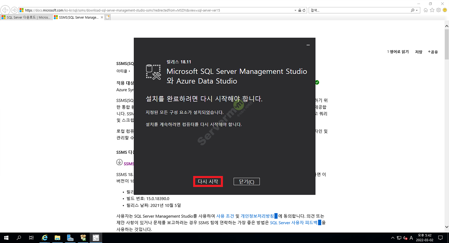
Task: Show hidden system tray icons
Action: pos(393,238)
